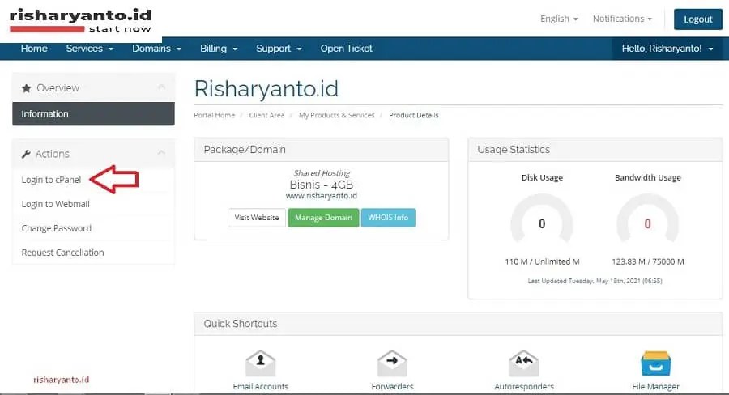Click the www.risharyanto.id domain text

(322, 196)
